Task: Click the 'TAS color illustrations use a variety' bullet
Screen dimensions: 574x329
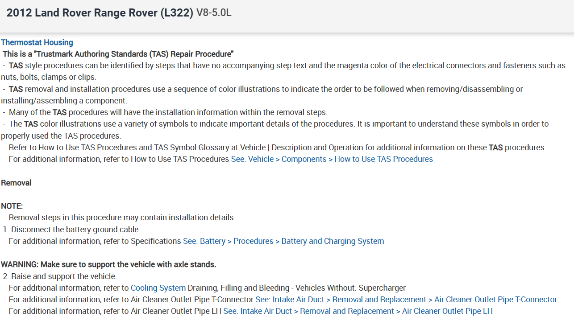Action: pyautogui.click(x=277, y=124)
